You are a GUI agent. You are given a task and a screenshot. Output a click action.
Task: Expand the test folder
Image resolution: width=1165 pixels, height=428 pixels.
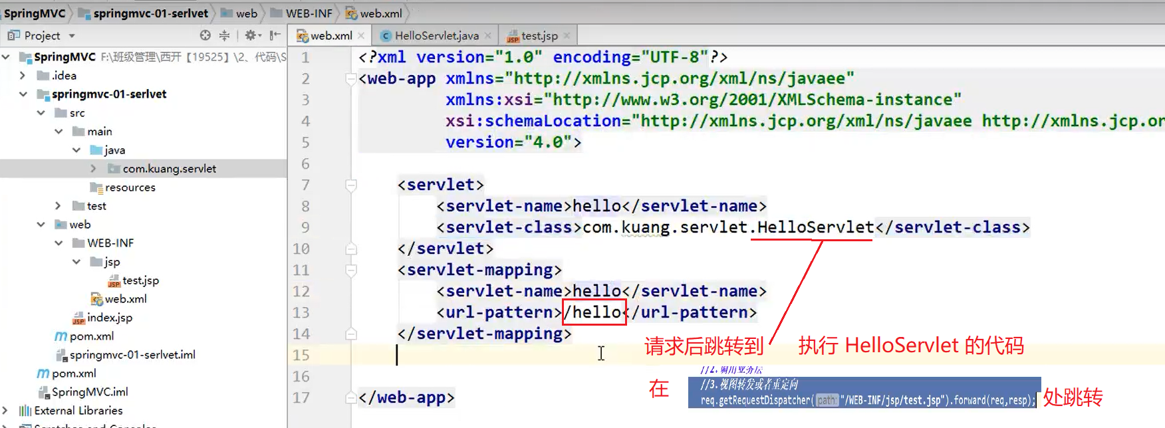[x=59, y=206]
